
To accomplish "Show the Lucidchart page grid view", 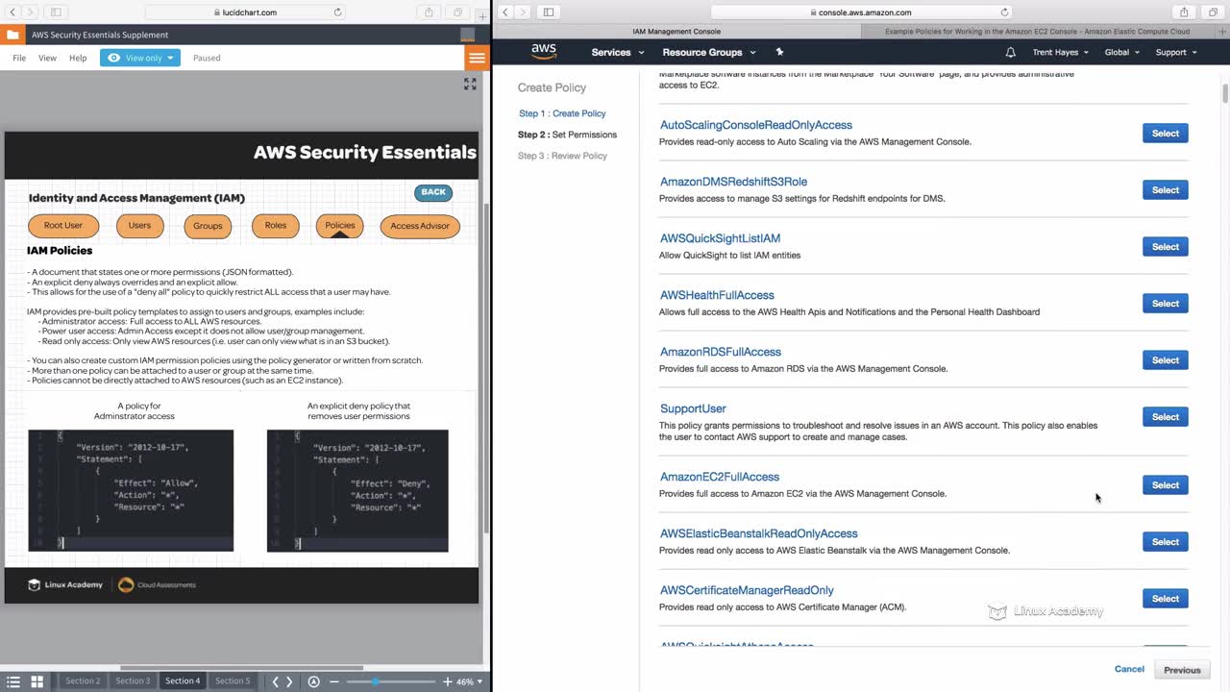I will click(x=37, y=681).
